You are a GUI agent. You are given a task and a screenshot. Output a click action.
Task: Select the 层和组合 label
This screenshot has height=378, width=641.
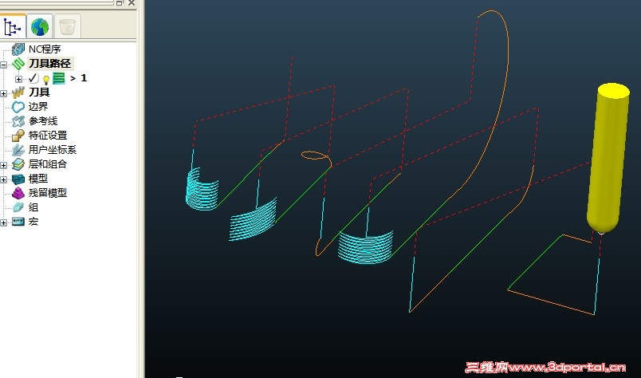point(47,164)
